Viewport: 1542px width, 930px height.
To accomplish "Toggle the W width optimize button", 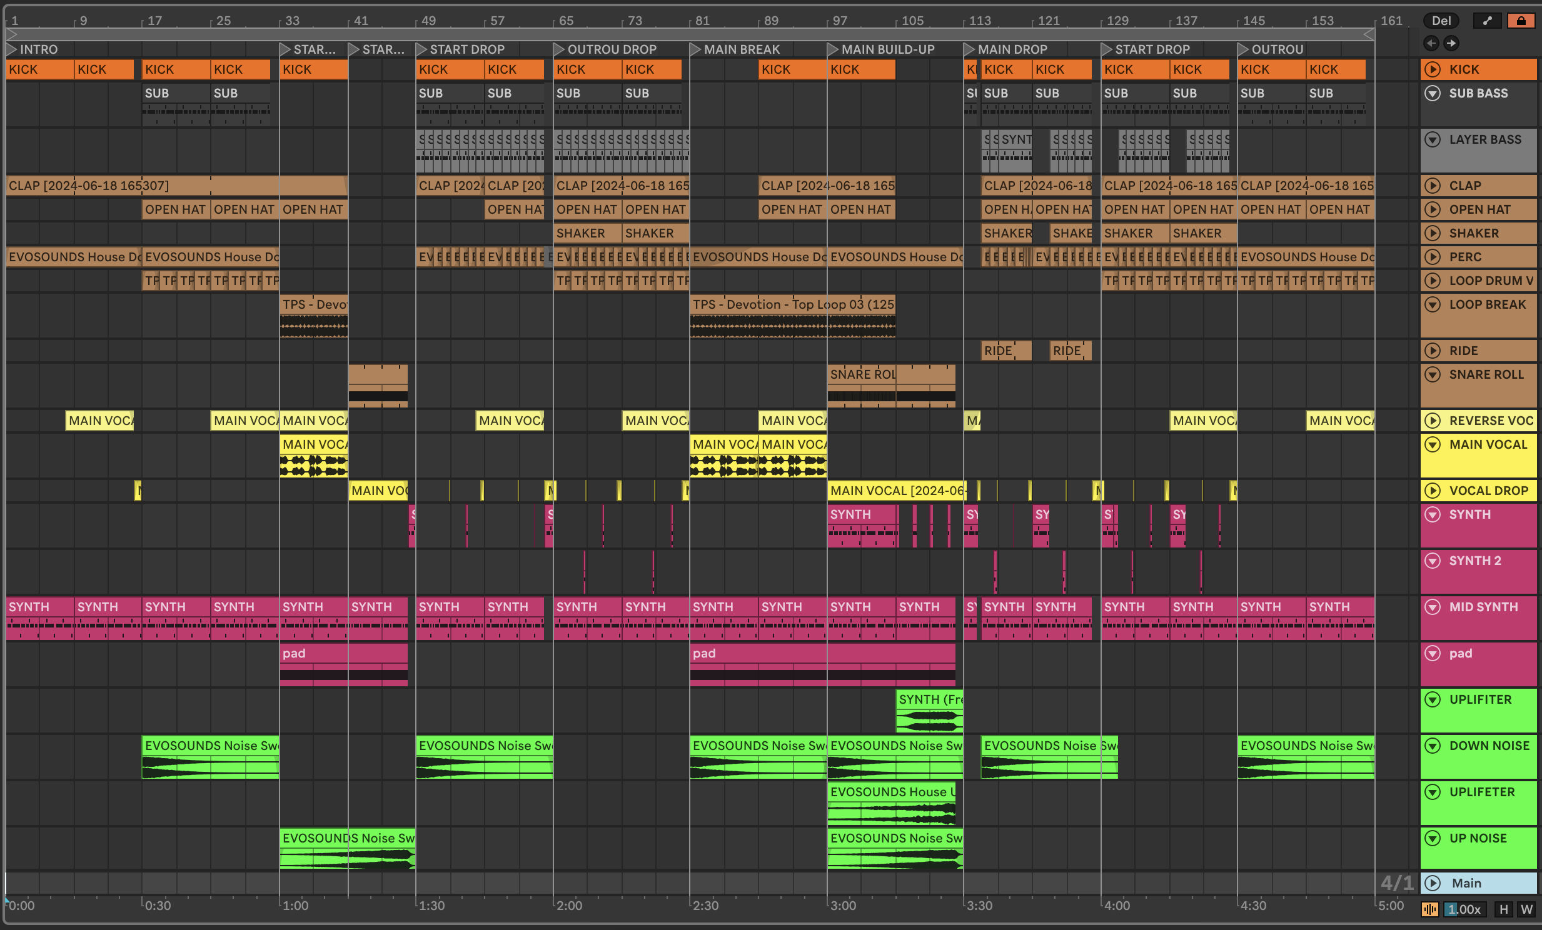I will 1526,909.
